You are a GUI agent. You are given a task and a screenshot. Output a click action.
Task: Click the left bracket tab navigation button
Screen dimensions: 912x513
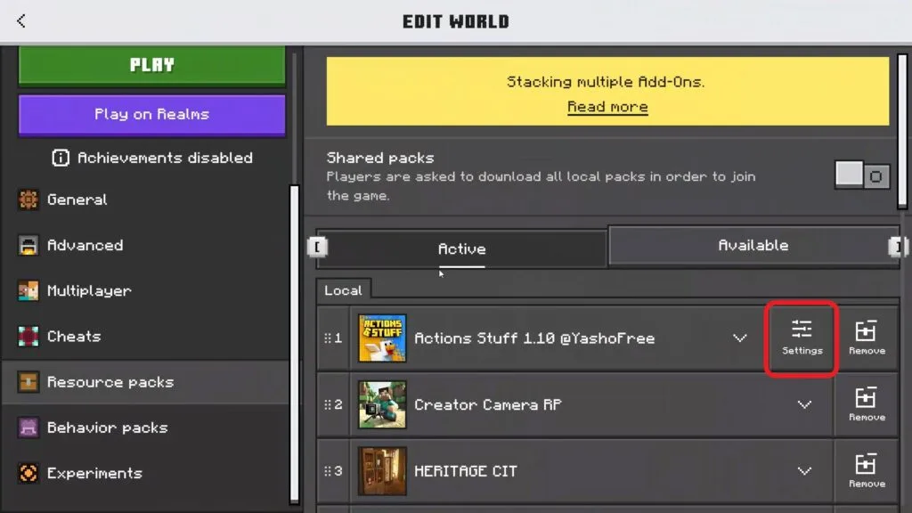(x=317, y=247)
